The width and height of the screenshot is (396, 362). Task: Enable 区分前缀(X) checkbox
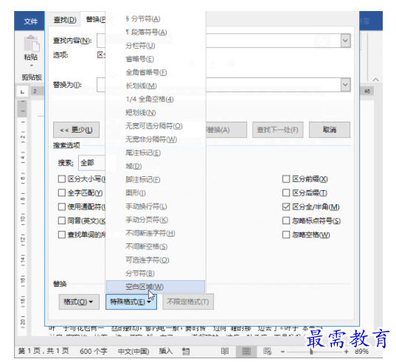click(286, 179)
